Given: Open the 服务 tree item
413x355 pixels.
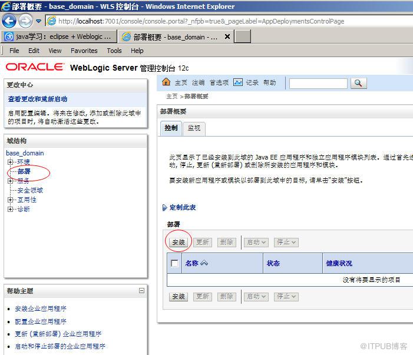Looking at the screenshot, I should pos(24,181).
